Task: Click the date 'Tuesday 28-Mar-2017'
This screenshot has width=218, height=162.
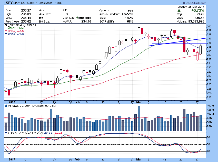Action: [x=190, y=7]
